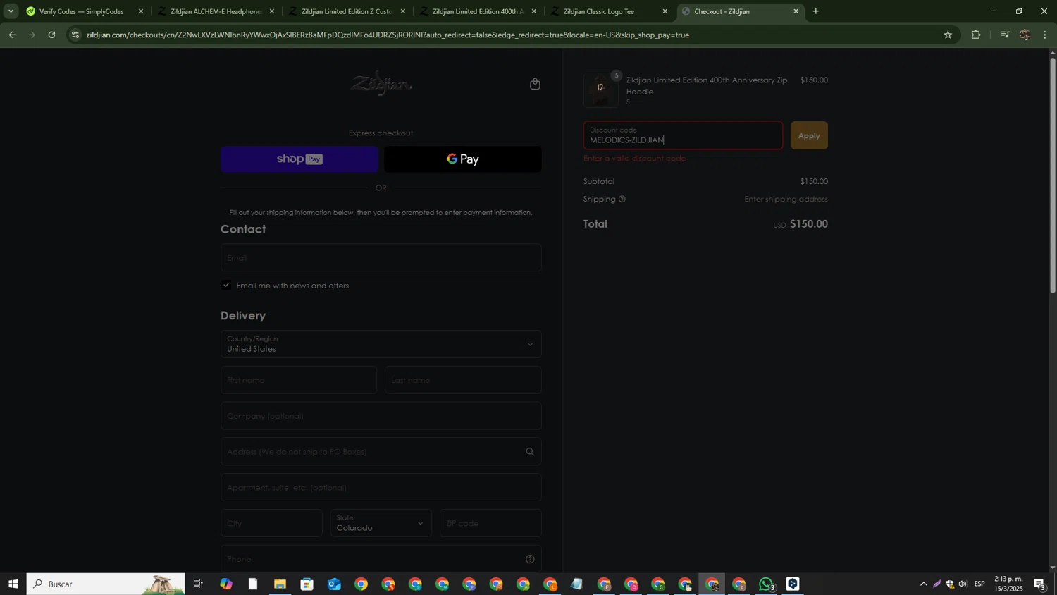
Task: Open Microsoft Store from the taskbar
Action: [307, 584]
